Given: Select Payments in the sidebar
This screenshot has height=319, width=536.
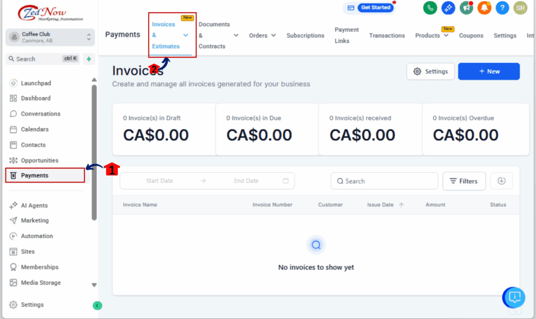Looking at the screenshot, I should coord(45,175).
